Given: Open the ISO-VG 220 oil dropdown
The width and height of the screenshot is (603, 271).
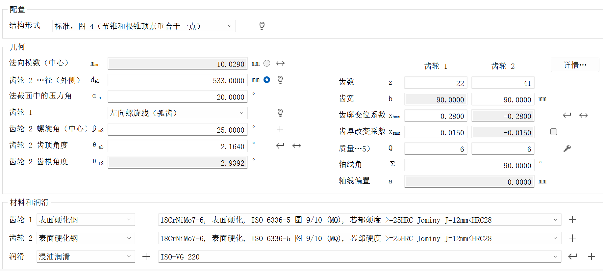Looking at the screenshot, I should [360, 257].
